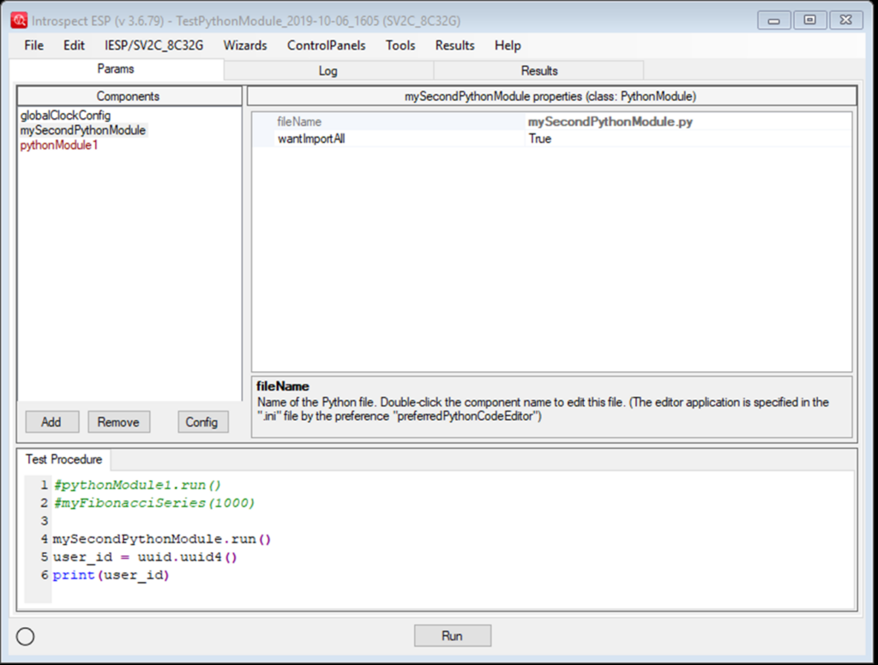Toggle the wantImportAll property value

coord(541,139)
